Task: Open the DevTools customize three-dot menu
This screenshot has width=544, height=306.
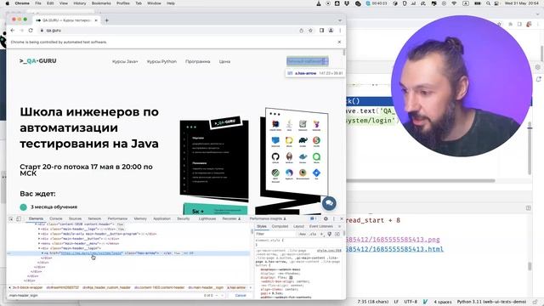Action: click(334, 219)
